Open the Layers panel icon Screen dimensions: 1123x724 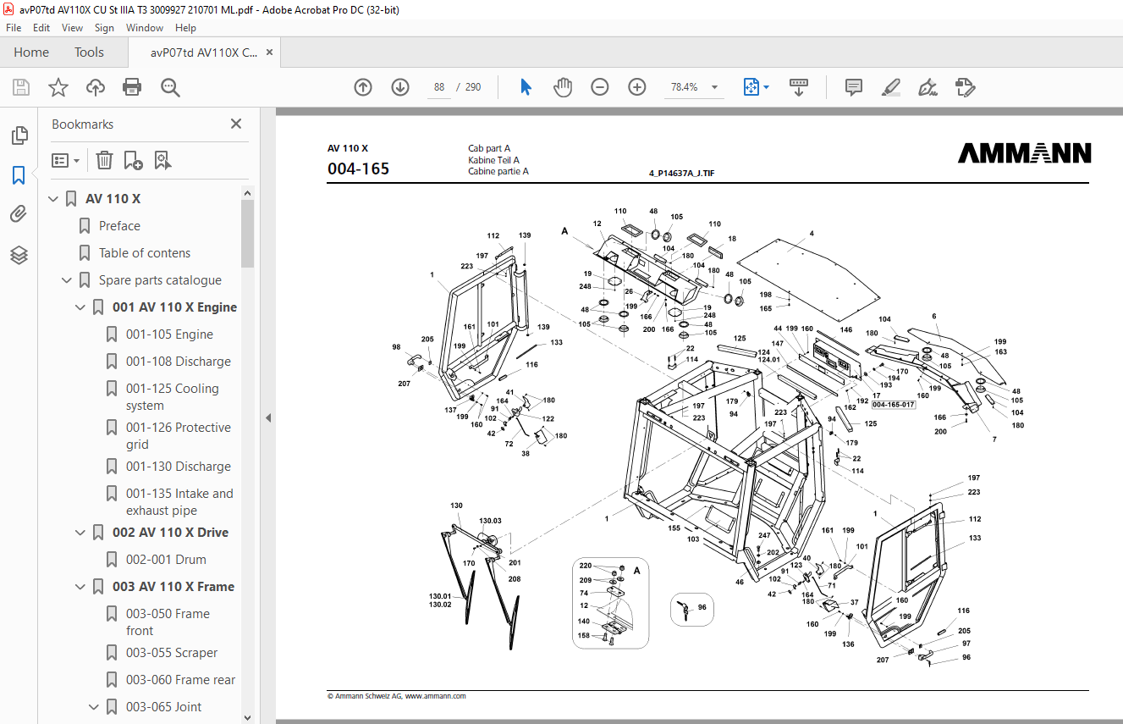click(x=19, y=254)
